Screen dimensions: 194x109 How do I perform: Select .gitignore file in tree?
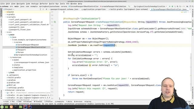point(13,75)
